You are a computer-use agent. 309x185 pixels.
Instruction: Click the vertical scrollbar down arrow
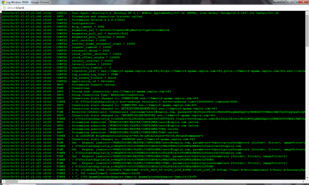[307, 178]
